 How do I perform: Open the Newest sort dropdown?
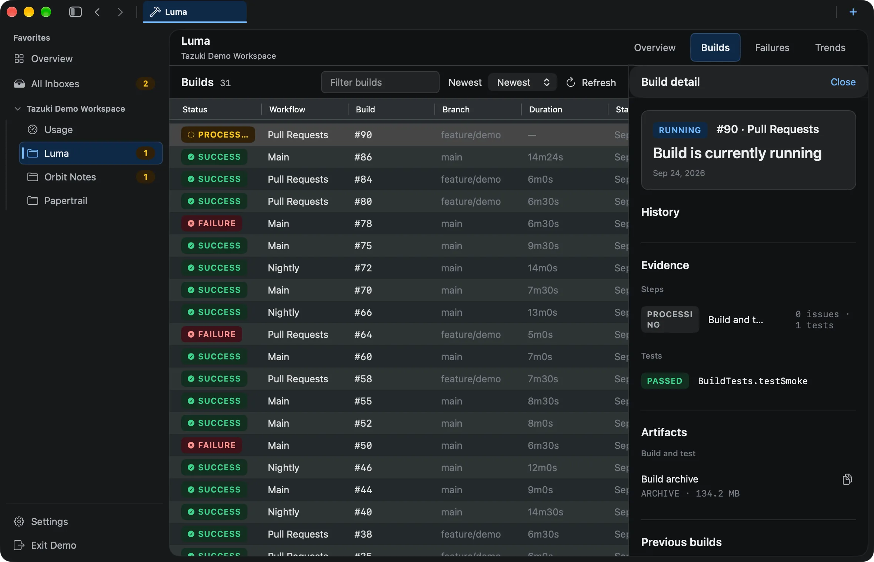(523, 82)
